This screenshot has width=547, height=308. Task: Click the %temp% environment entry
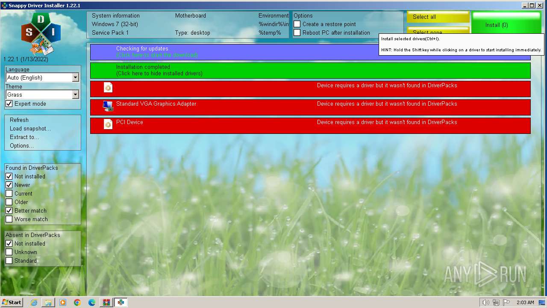pyautogui.click(x=270, y=33)
